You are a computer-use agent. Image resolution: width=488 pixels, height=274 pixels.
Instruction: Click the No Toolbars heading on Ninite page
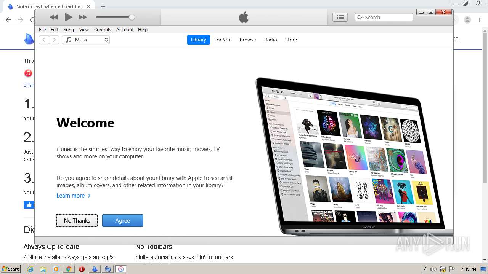tap(154, 247)
